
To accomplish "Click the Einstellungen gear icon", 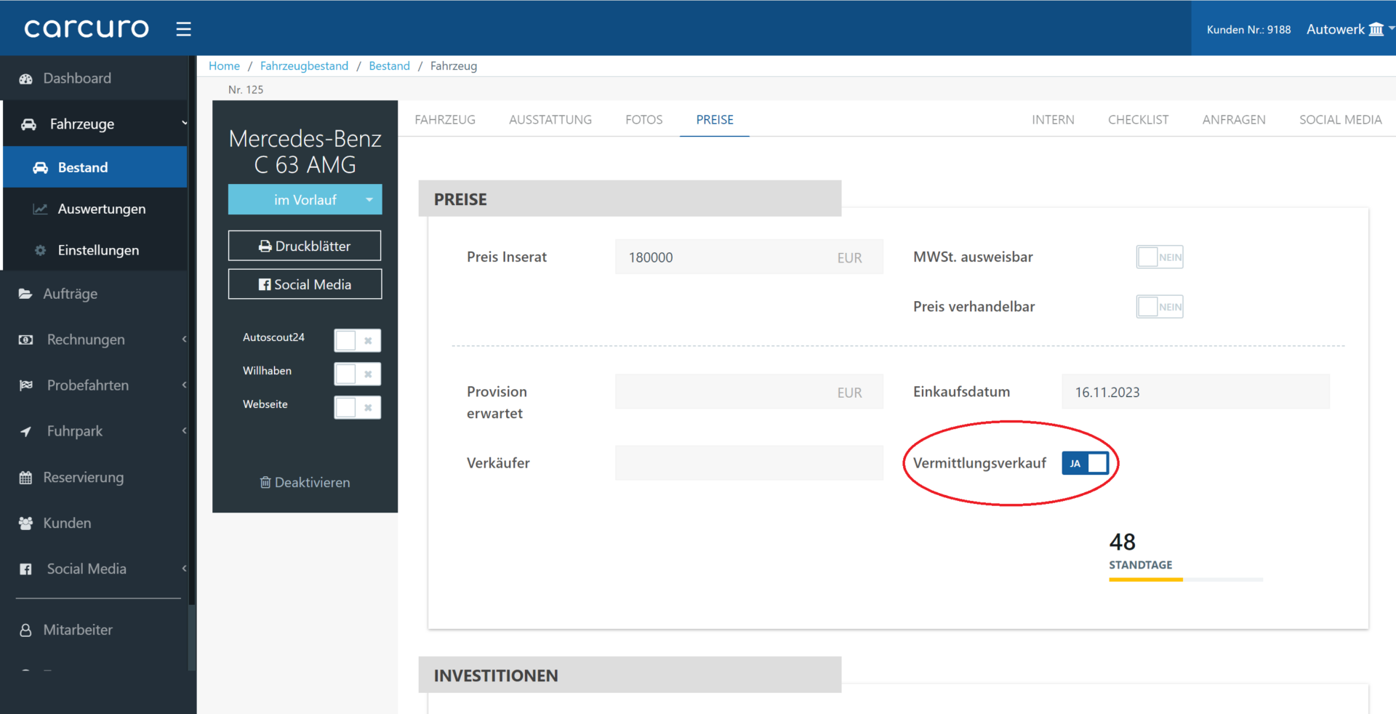I will point(41,250).
